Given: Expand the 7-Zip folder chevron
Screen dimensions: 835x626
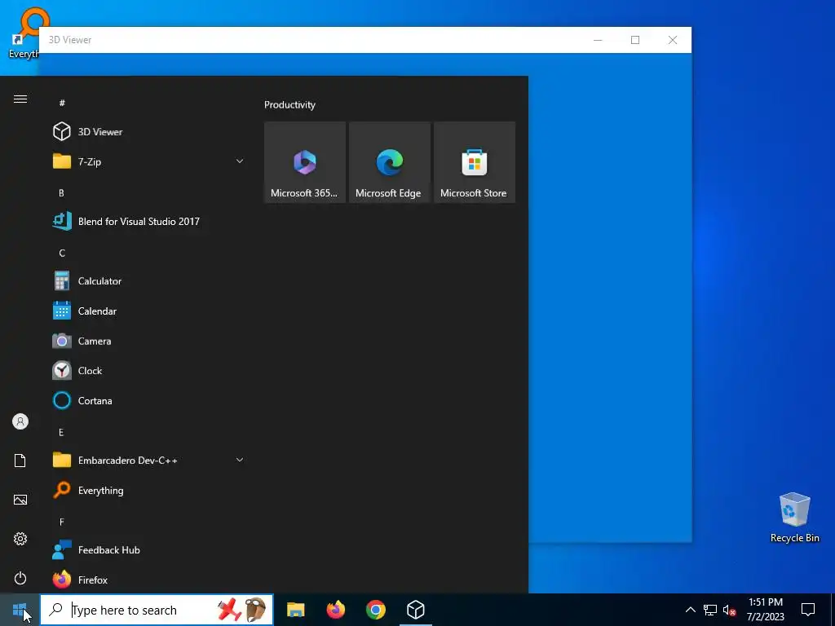Looking at the screenshot, I should [240, 161].
